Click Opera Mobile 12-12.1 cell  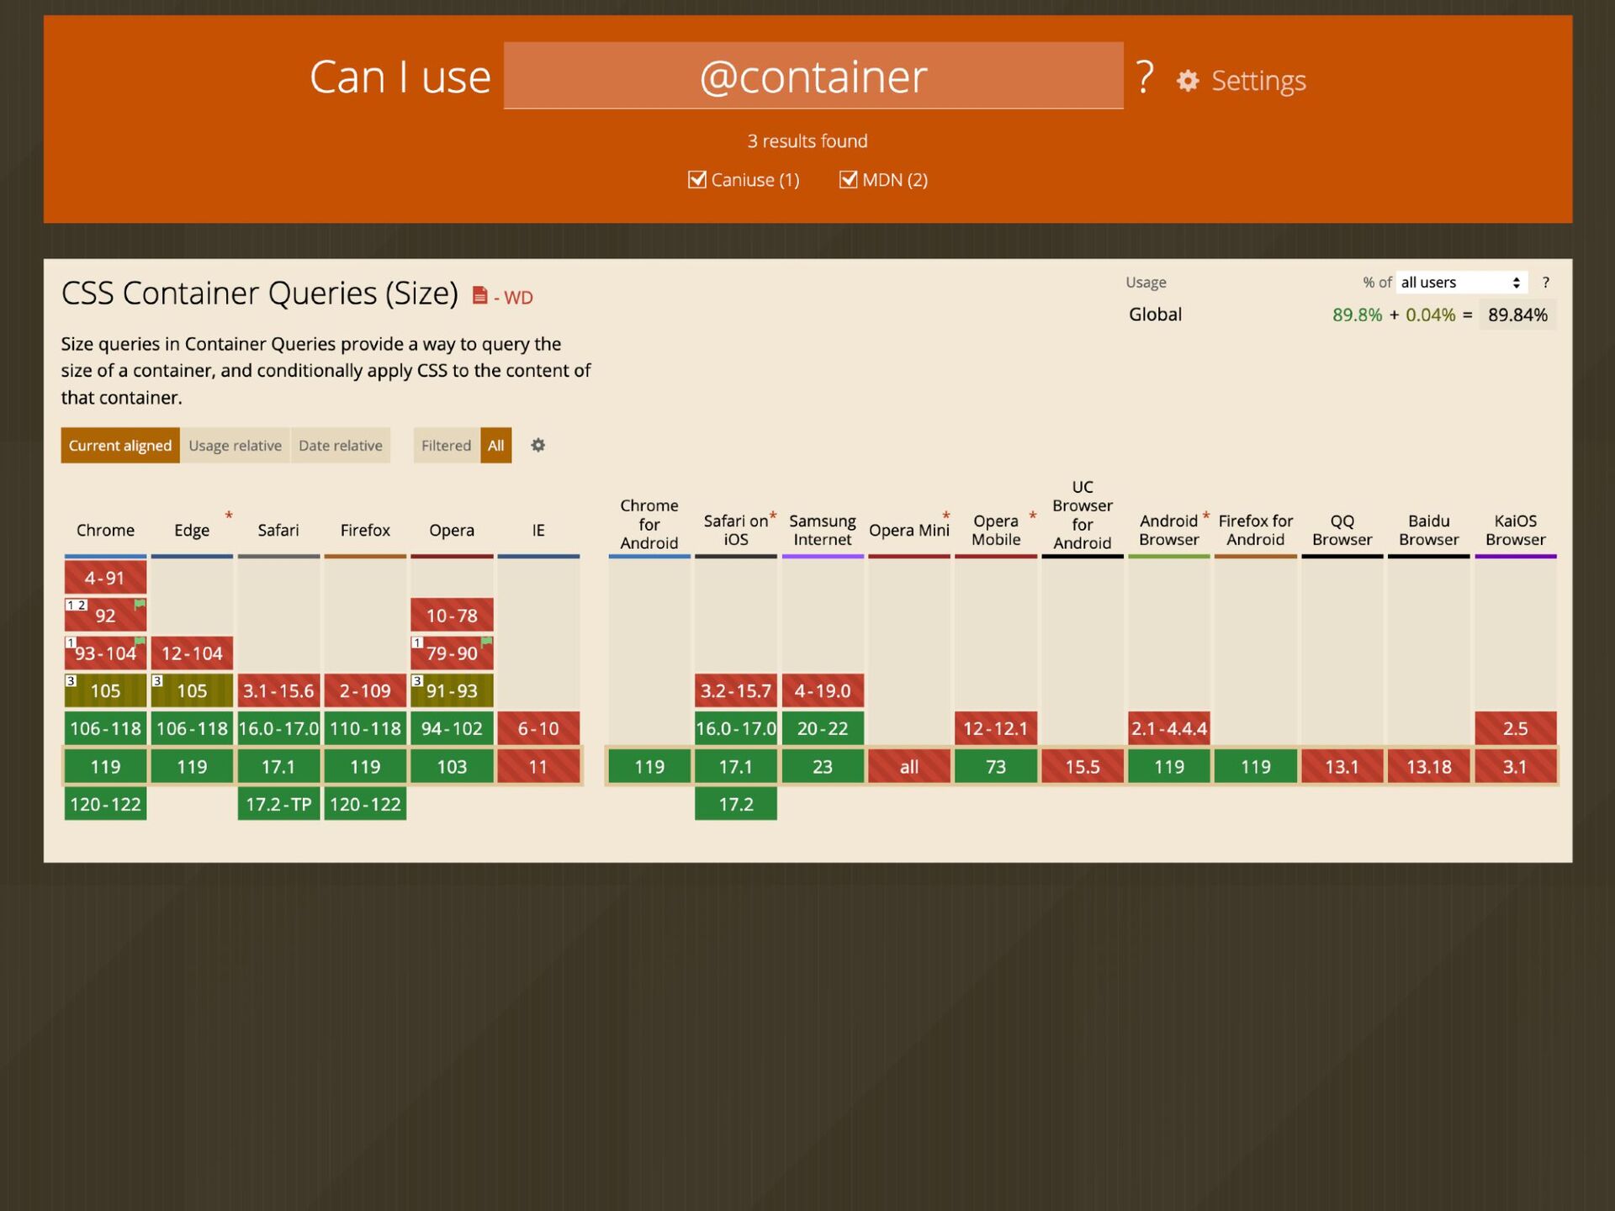coord(996,728)
